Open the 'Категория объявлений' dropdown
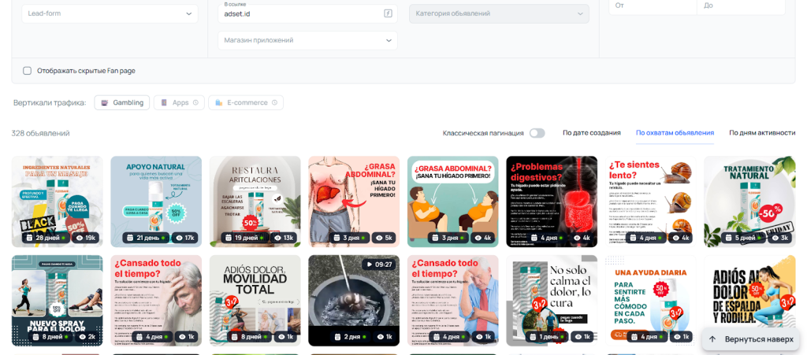The width and height of the screenshot is (807, 355). coord(499,13)
